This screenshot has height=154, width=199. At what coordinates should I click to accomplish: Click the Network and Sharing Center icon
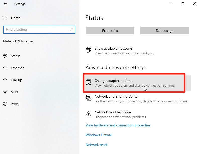[88, 98]
